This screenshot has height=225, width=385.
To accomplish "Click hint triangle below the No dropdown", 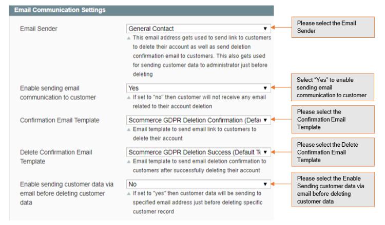I will tap(129, 194).
